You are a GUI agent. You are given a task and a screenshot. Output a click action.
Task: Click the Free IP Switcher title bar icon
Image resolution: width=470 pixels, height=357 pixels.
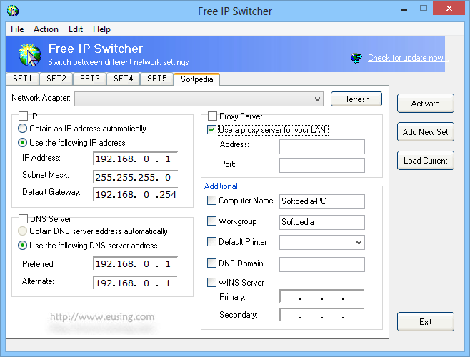(x=13, y=11)
